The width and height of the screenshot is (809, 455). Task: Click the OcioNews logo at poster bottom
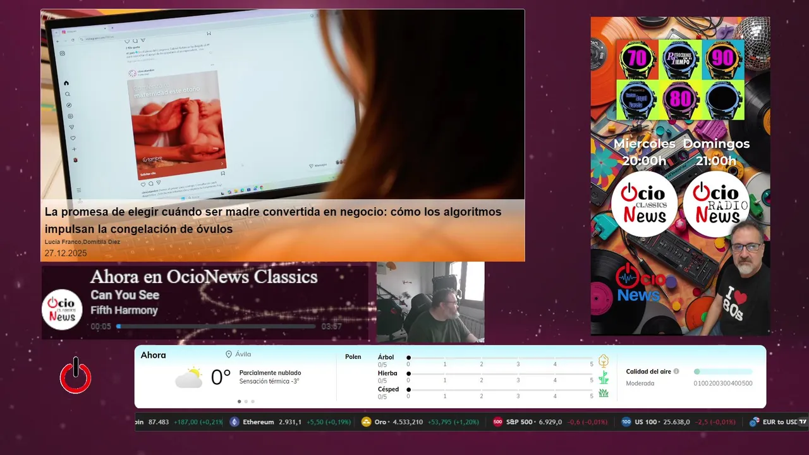coord(641,283)
